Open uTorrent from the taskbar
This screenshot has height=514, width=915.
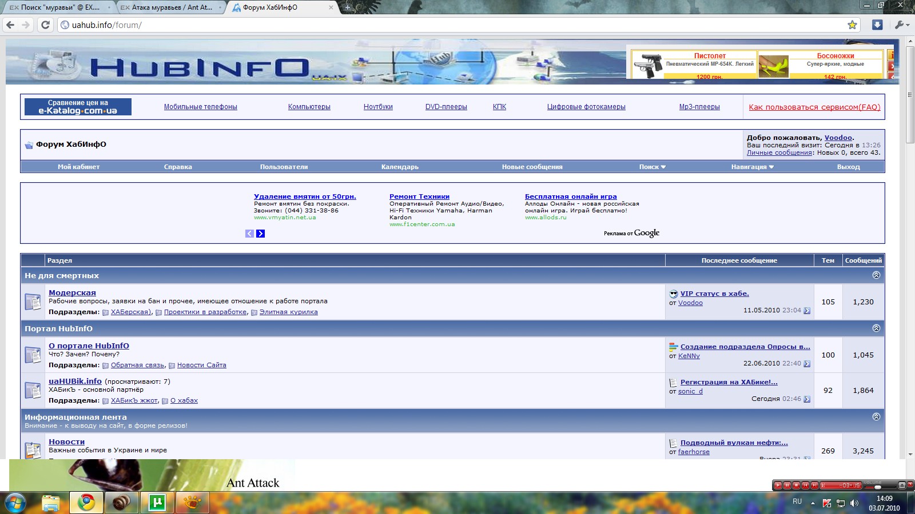pyautogui.click(x=157, y=503)
